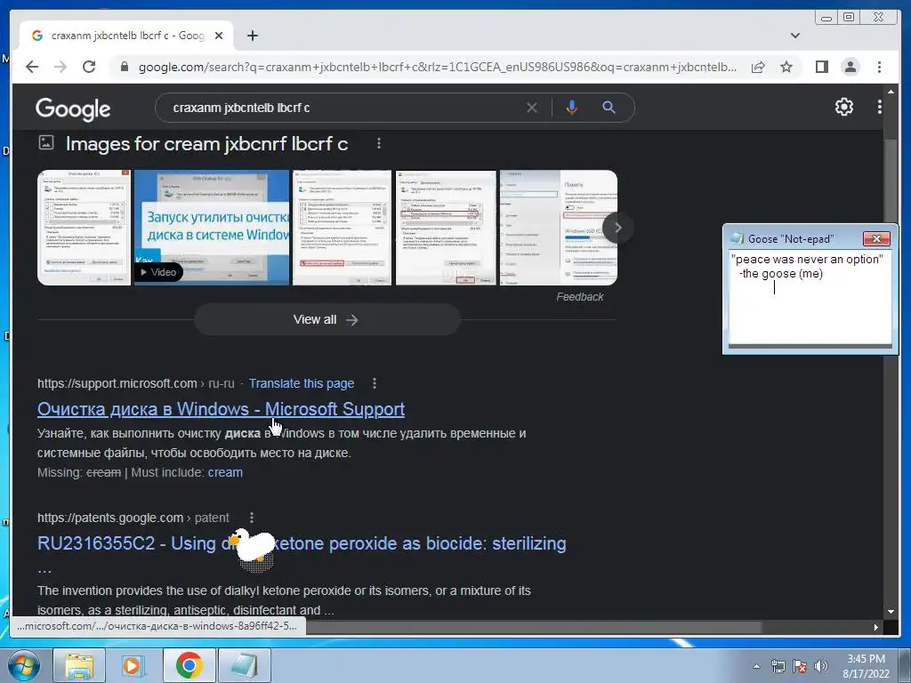
Task: Click the 'cream' must include link
Action: tap(225, 472)
